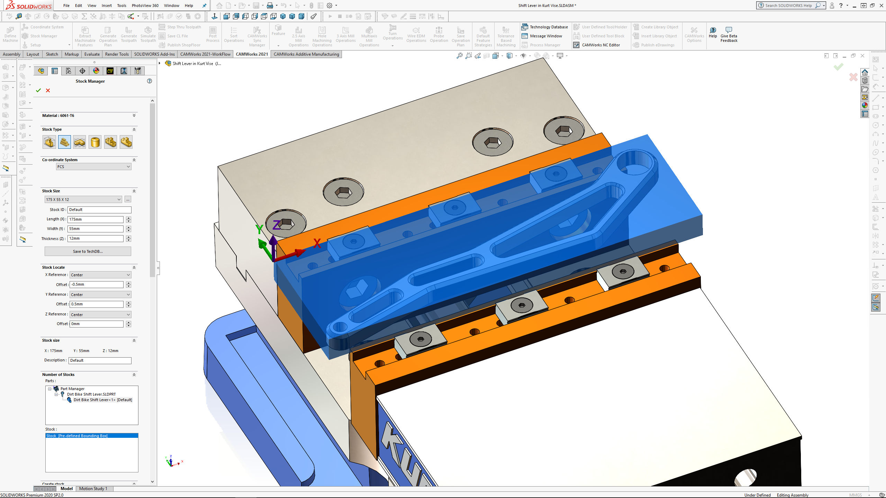This screenshot has width=886, height=498.
Task: Select Simulate Toolpath in the ribbon
Action: (x=148, y=35)
